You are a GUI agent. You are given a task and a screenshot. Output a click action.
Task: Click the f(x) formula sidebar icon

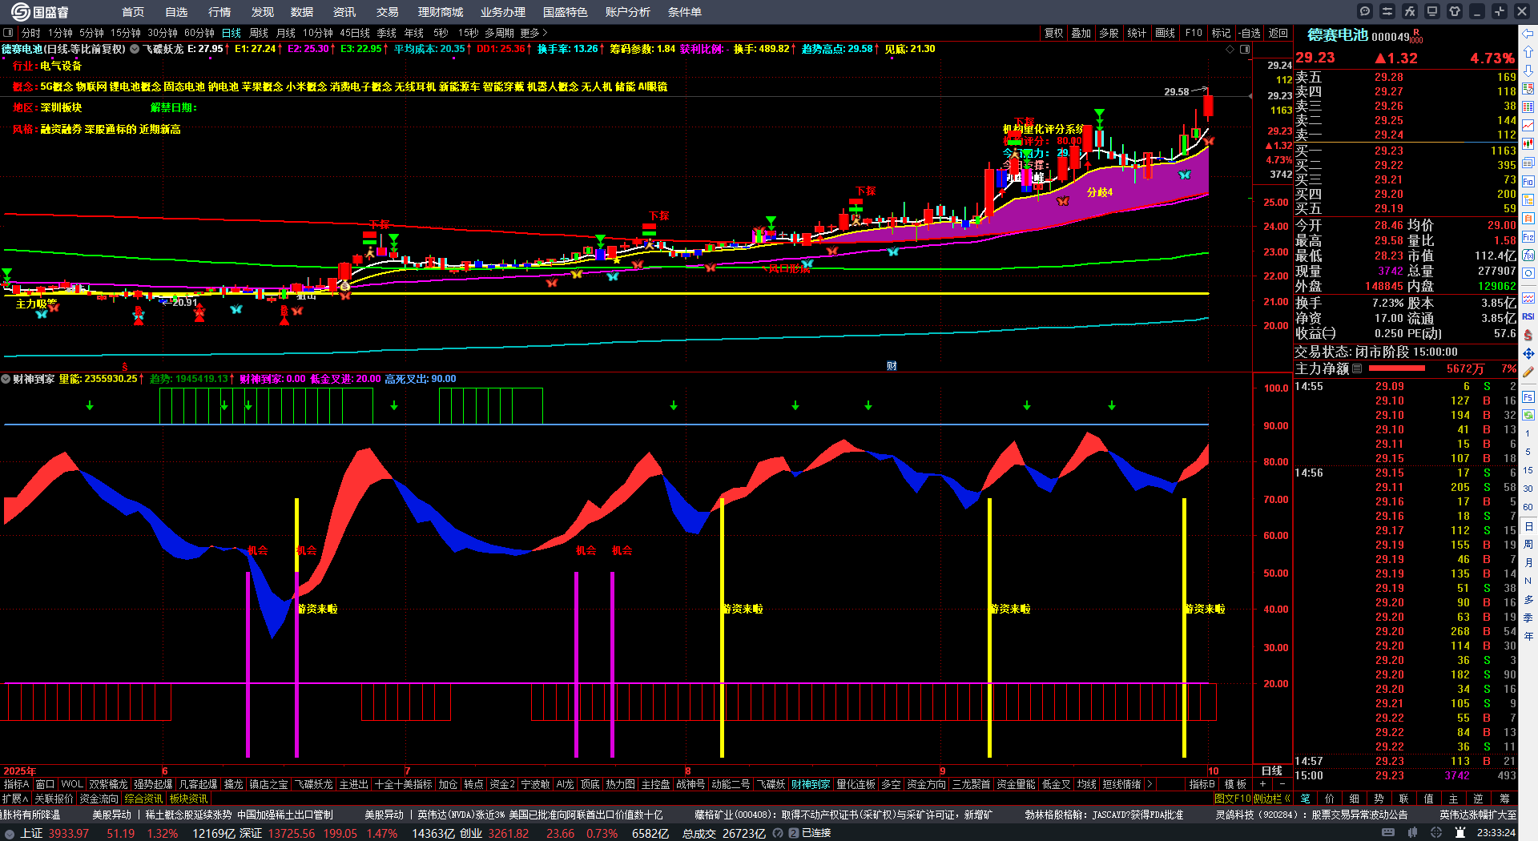[1528, 256]
